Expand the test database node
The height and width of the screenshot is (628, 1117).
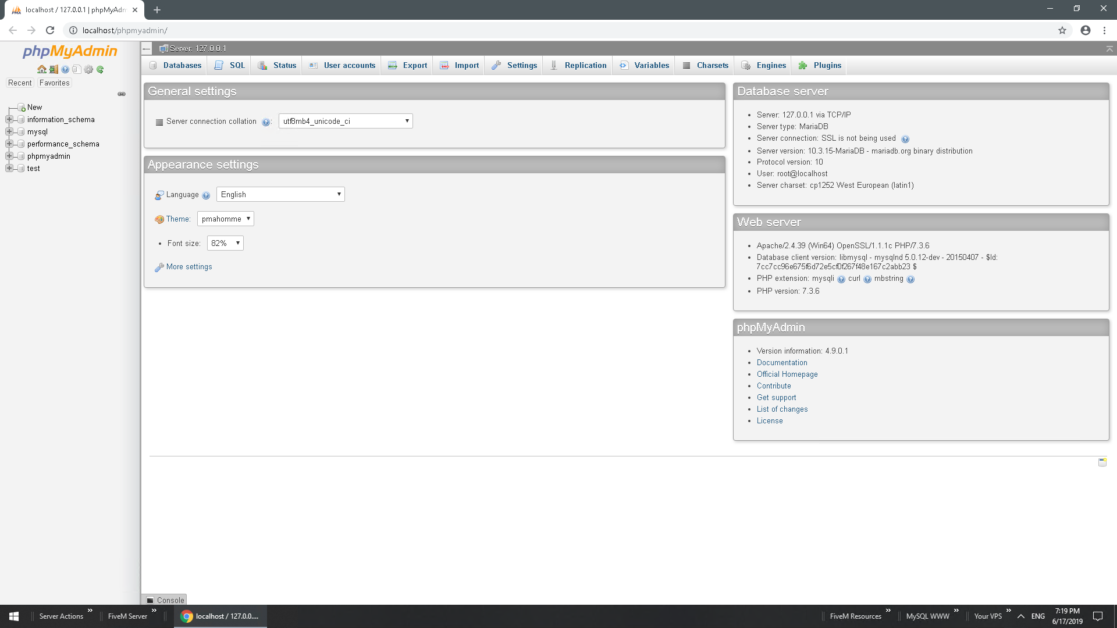[9, 169]
